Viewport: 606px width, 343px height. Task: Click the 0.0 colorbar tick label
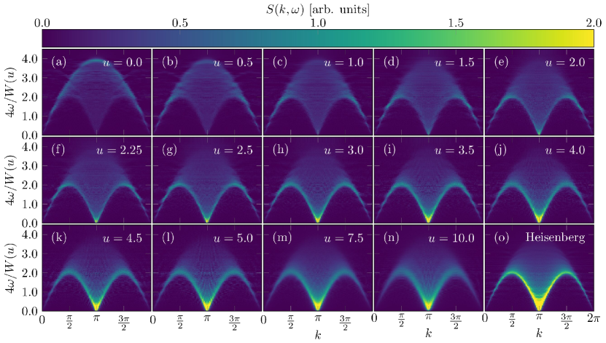42,23
